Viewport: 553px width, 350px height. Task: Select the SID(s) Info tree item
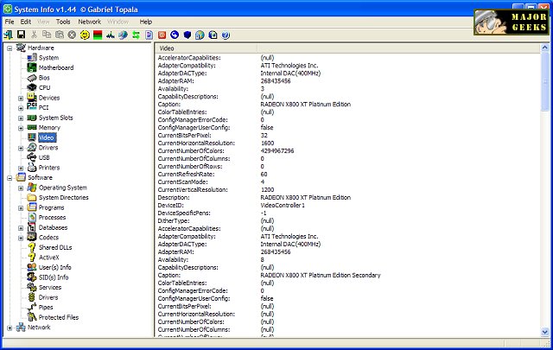tap(54, 277)
